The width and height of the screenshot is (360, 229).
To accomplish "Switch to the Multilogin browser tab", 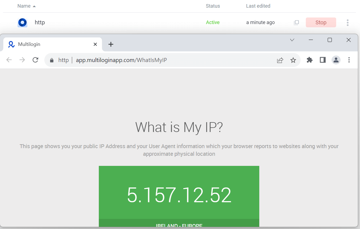I will click(x=53, y=44).
